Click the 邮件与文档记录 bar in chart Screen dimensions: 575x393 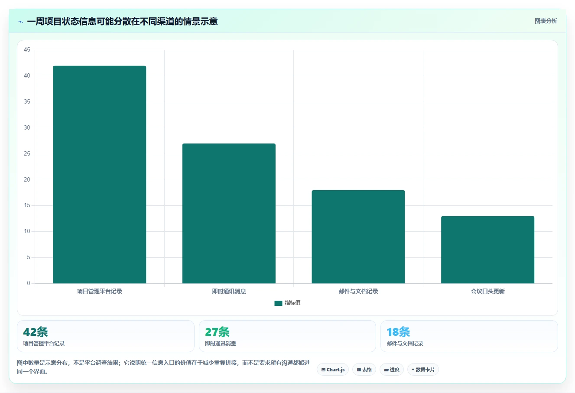pyautogui.click(x=358, y=237)
